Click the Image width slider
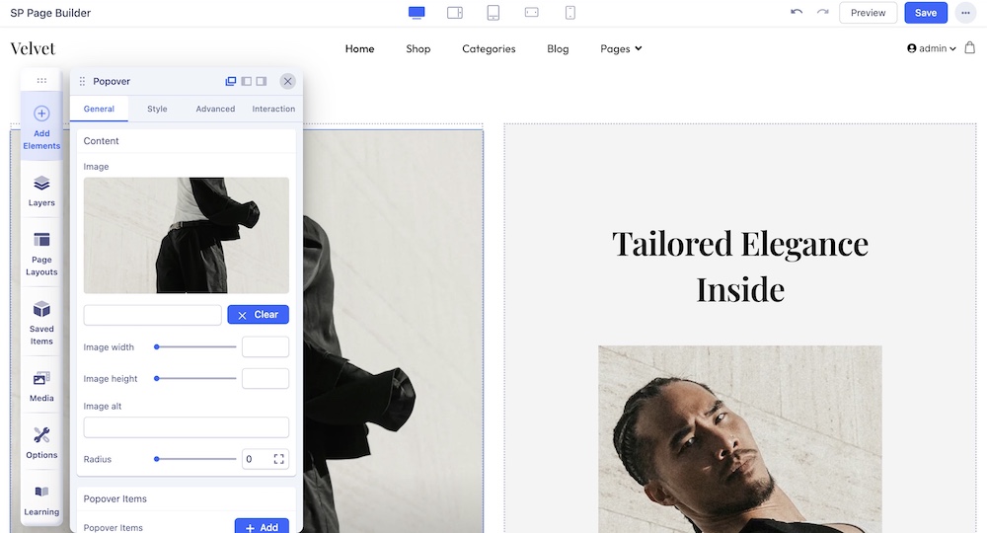Image resolution: width=987 pixels, height=533 pixels. coord(195,347)
